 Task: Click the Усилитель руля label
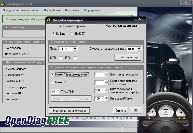[x=16, y=87]
